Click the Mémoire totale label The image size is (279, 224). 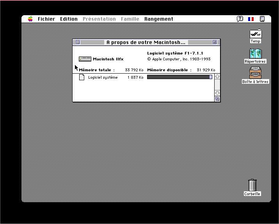click(97, 70)
